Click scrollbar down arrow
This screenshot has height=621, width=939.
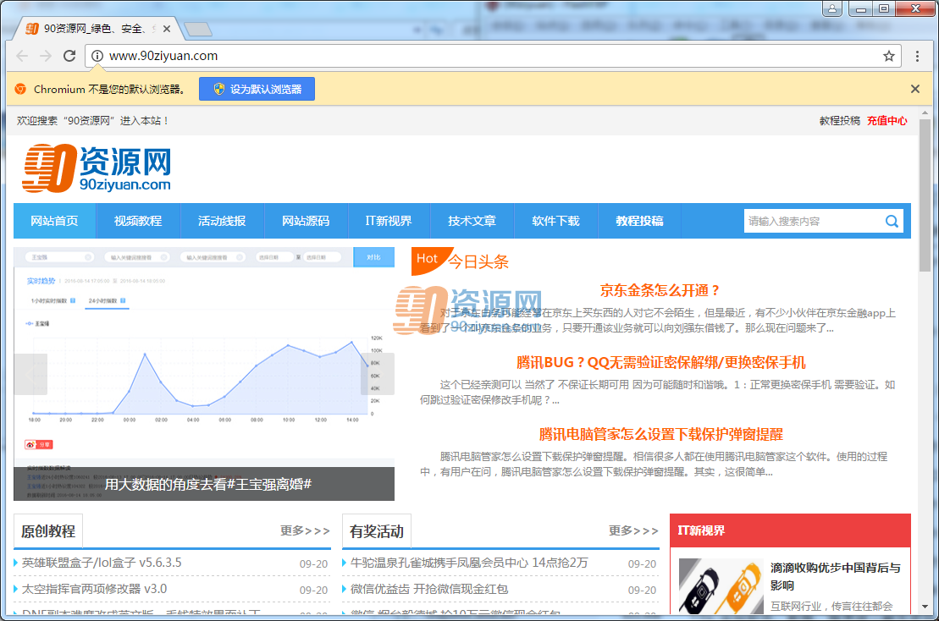pos(925,607)
